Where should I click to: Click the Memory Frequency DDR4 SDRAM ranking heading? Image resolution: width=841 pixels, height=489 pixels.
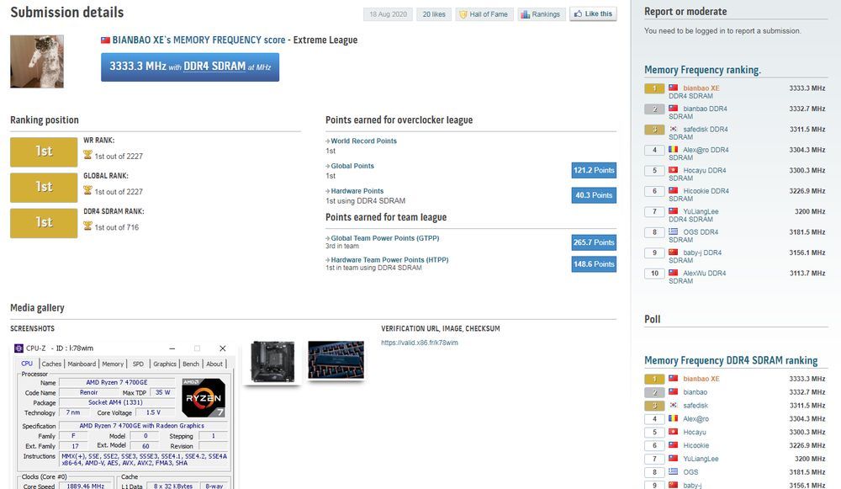point(731,360)
